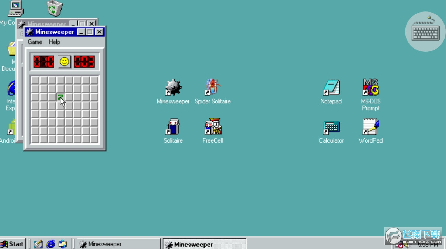Open the Help menu in Minesweeper
This screenshot has width=446, height=249.
tap(55, 42)
